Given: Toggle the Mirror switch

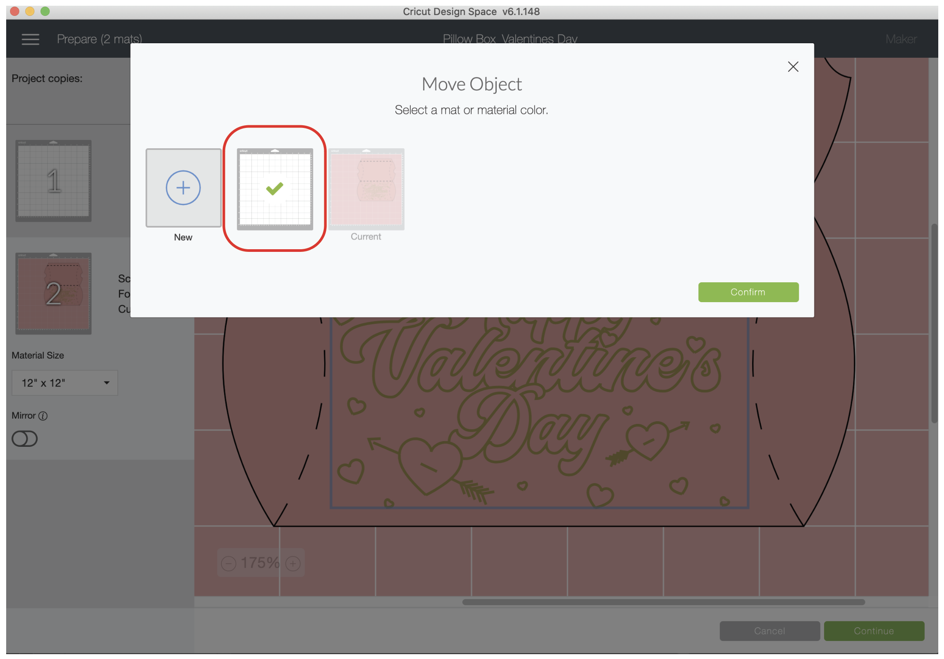Looking at the screenshot, I should pos(25,439).
